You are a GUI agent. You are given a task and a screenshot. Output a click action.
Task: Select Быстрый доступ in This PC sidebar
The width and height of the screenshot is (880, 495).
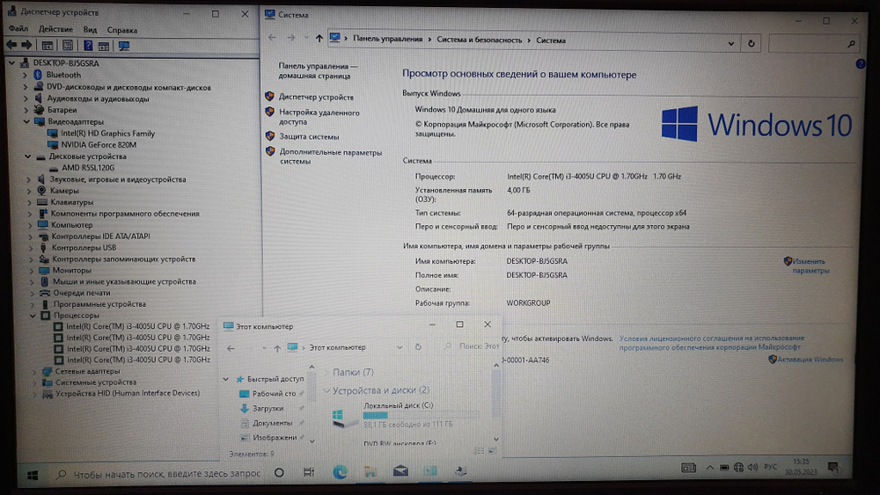pyautogui.click(x=275, y=379)
